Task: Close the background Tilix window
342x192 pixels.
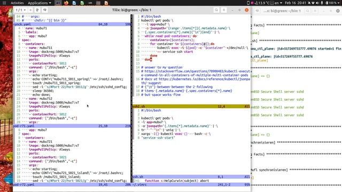Action: pyautogui.click(x=338, y=11)
